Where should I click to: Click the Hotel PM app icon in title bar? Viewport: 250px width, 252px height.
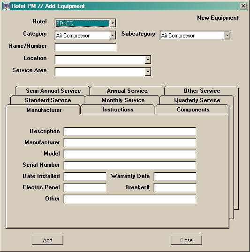tap(7, 6)
